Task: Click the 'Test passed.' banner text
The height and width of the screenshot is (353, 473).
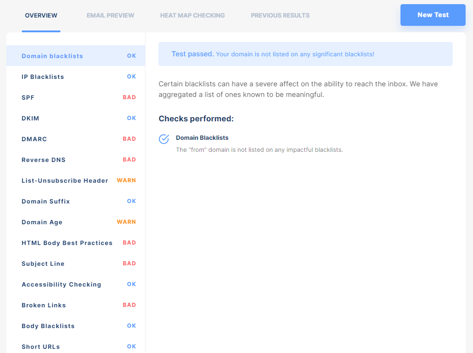Action: [193, 54]
